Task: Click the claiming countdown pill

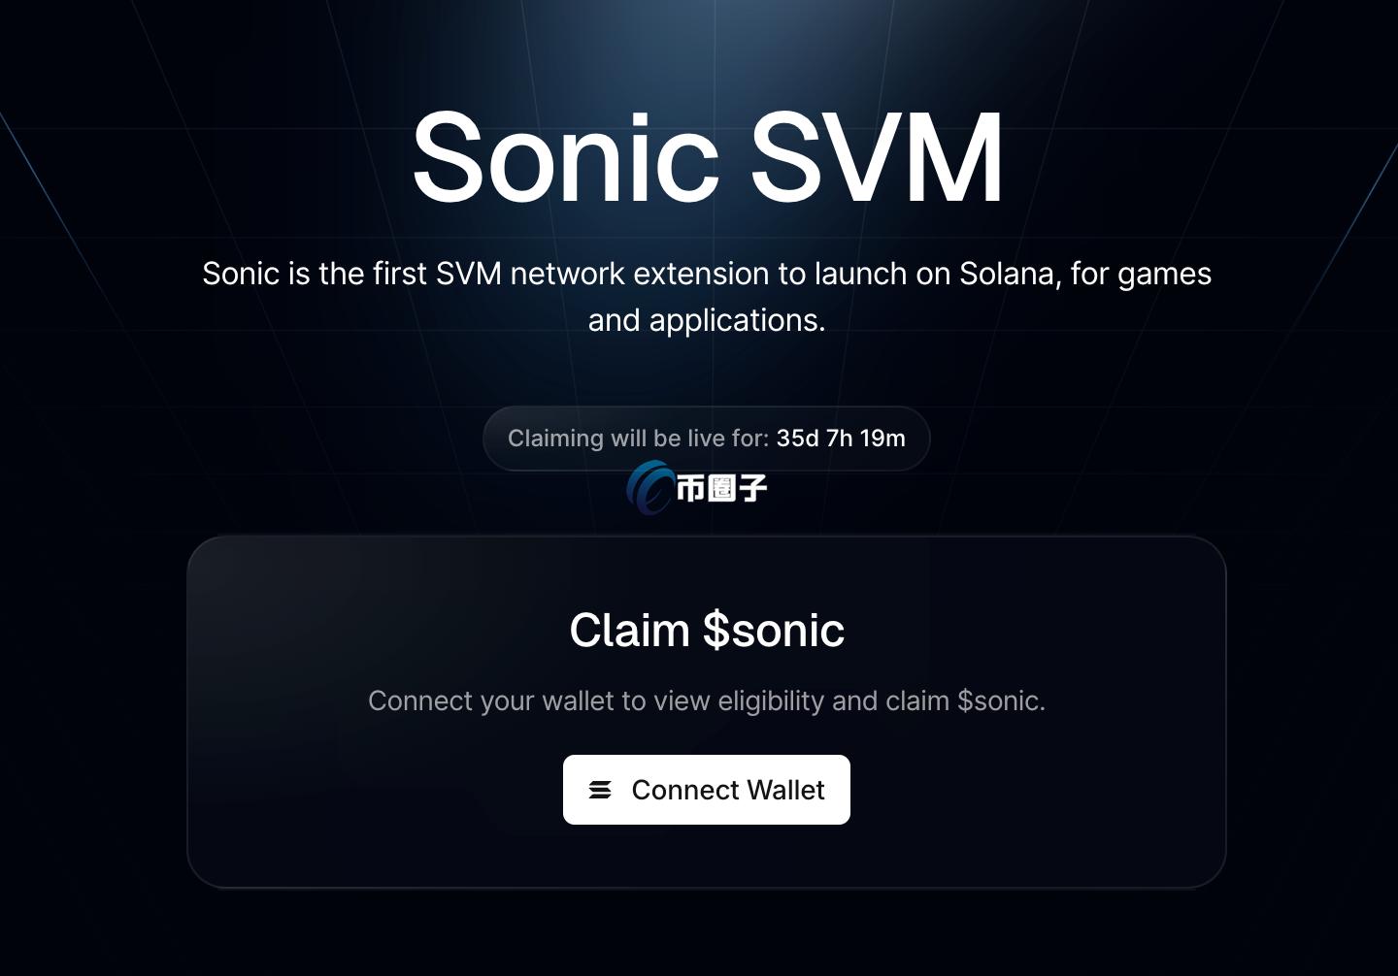Action: [x=707, y=439]
